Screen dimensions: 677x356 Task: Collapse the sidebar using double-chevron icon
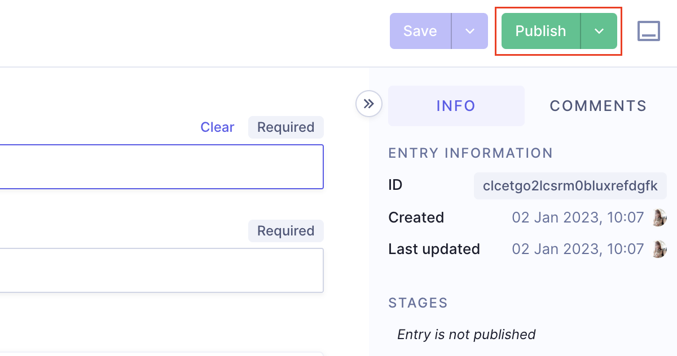(369, 104)
